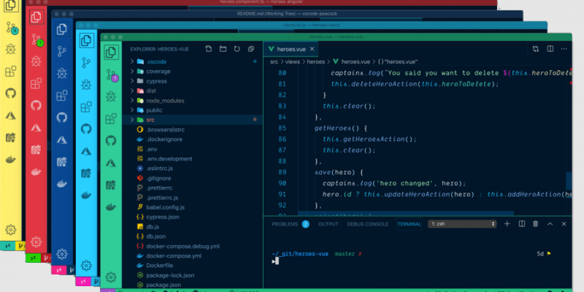Screen dimensions: 584x292
Task: Click New File icon in Explorer header
Action: (x=208, y=49)
